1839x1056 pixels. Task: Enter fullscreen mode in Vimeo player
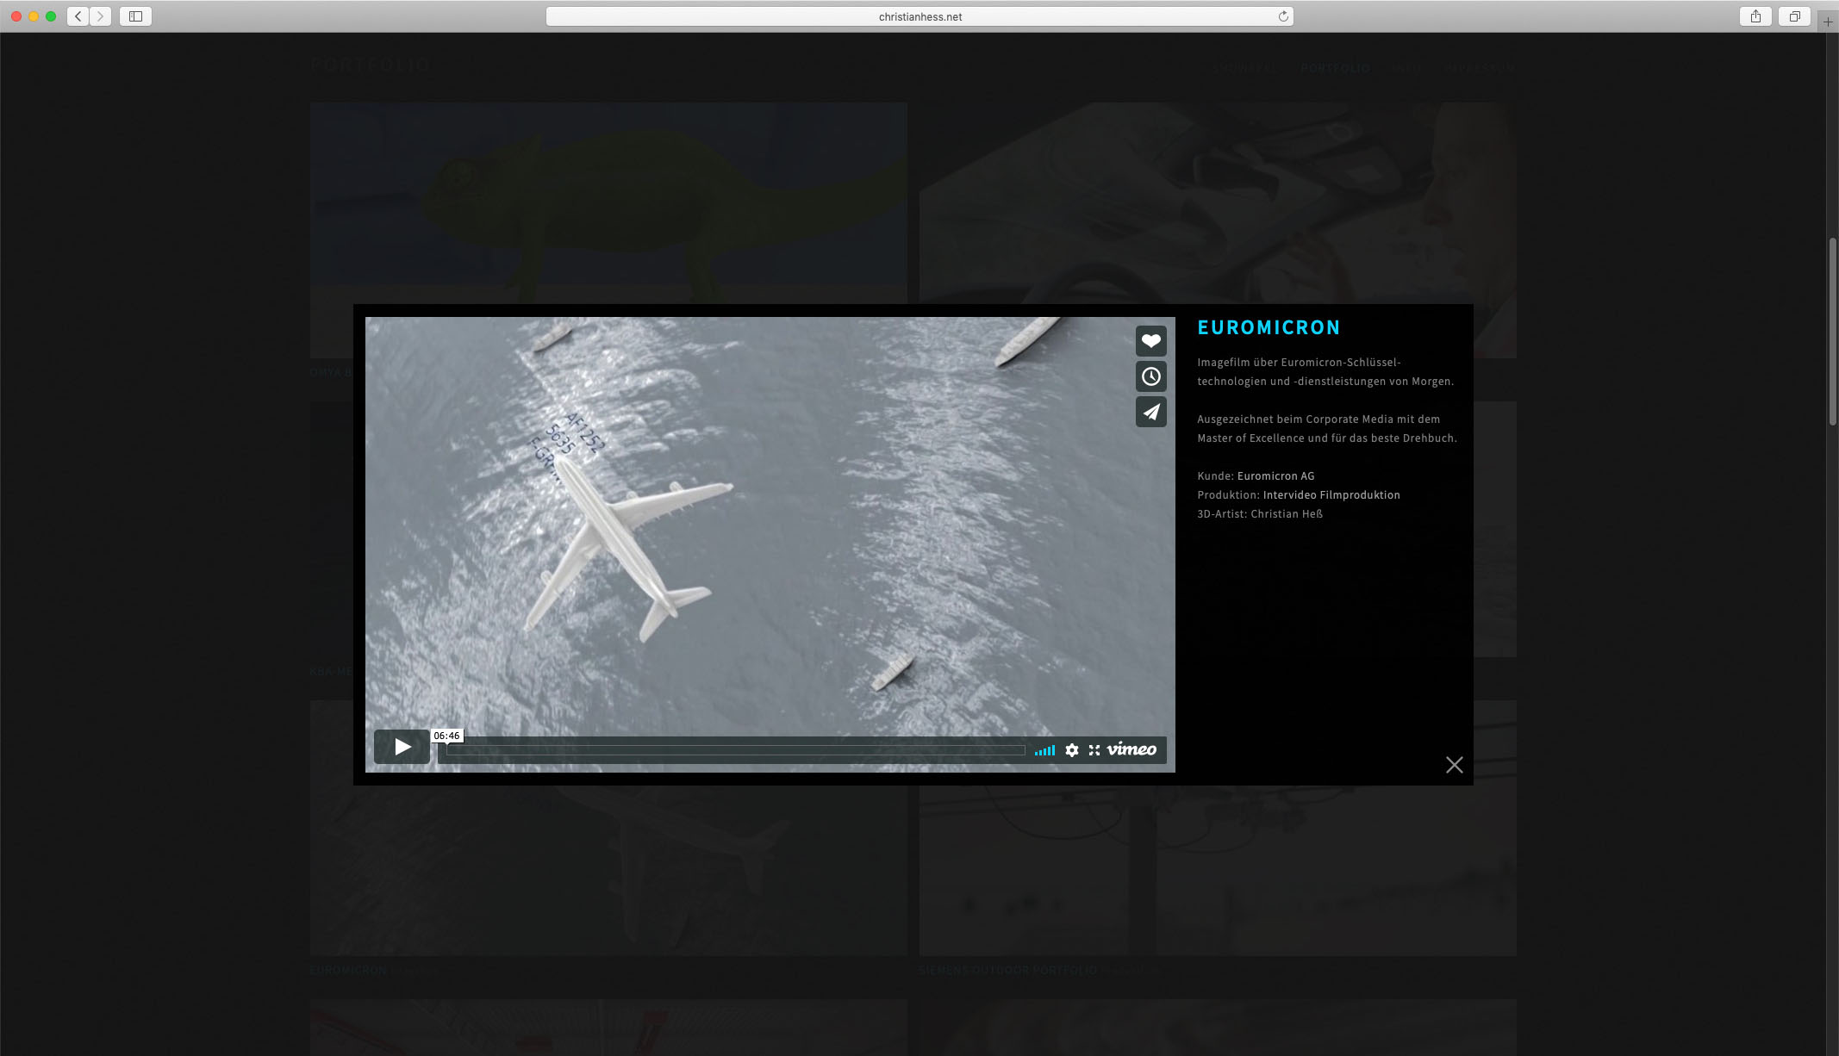tap(1094, 750)
